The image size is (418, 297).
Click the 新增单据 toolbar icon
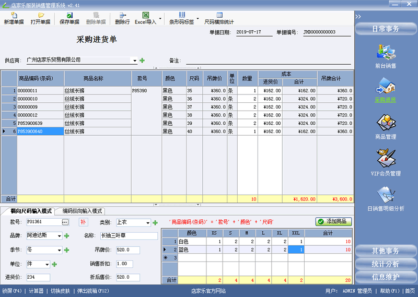pos(14,18)
